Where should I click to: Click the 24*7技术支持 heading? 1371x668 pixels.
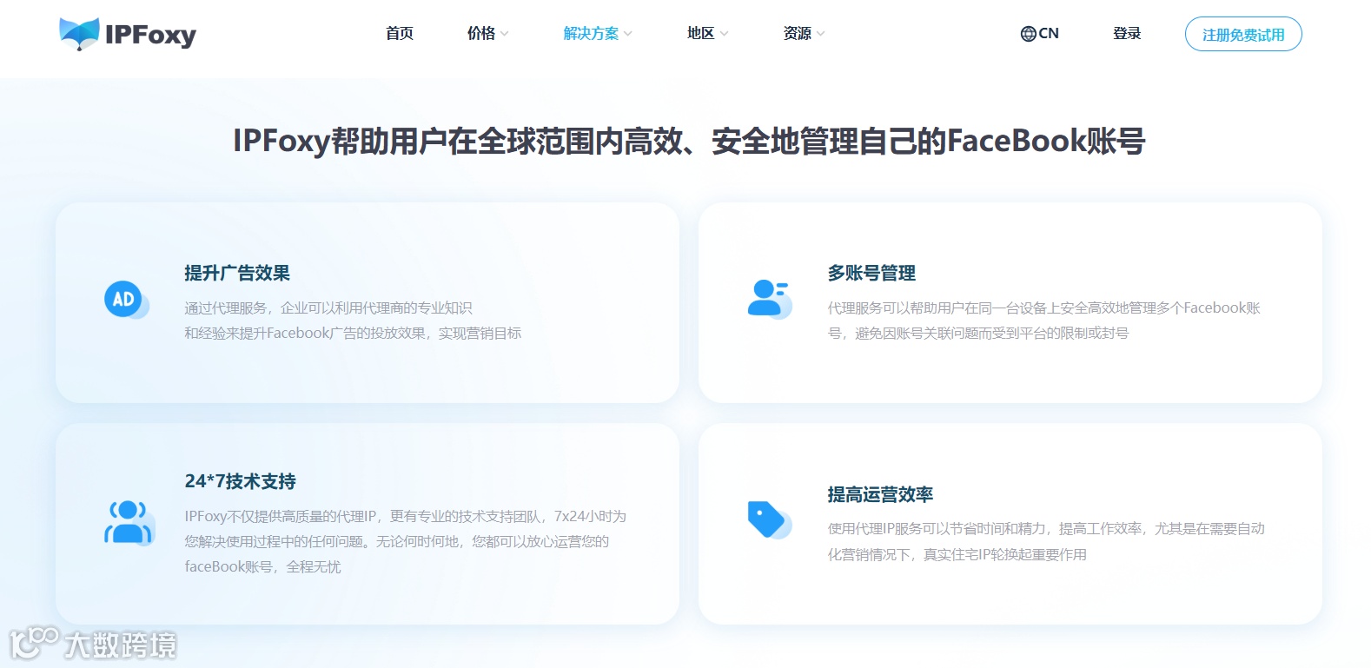click(x=240, y=481)
